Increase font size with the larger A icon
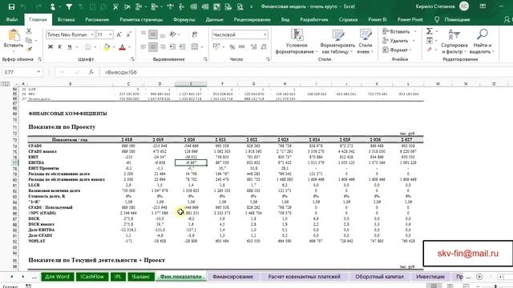The height and width of the screenshot is (288, 513). click(119, 34)
